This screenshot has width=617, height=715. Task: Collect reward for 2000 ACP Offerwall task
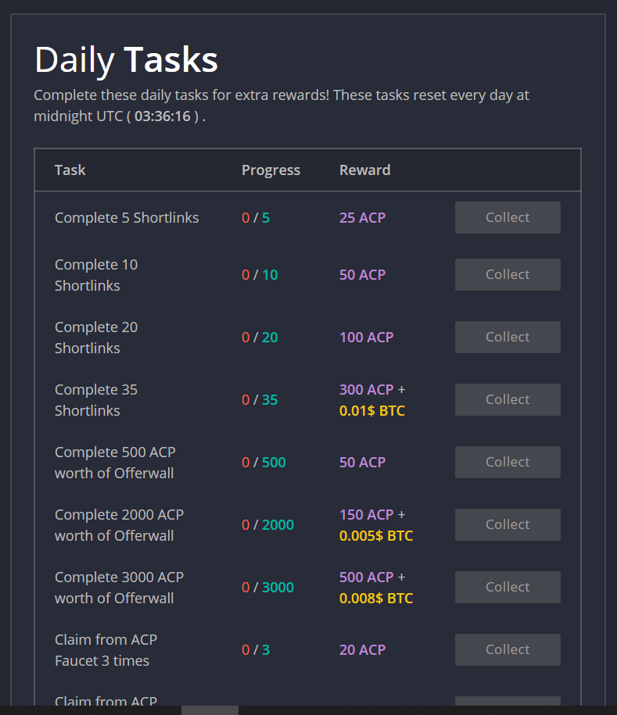click(508, 524)
